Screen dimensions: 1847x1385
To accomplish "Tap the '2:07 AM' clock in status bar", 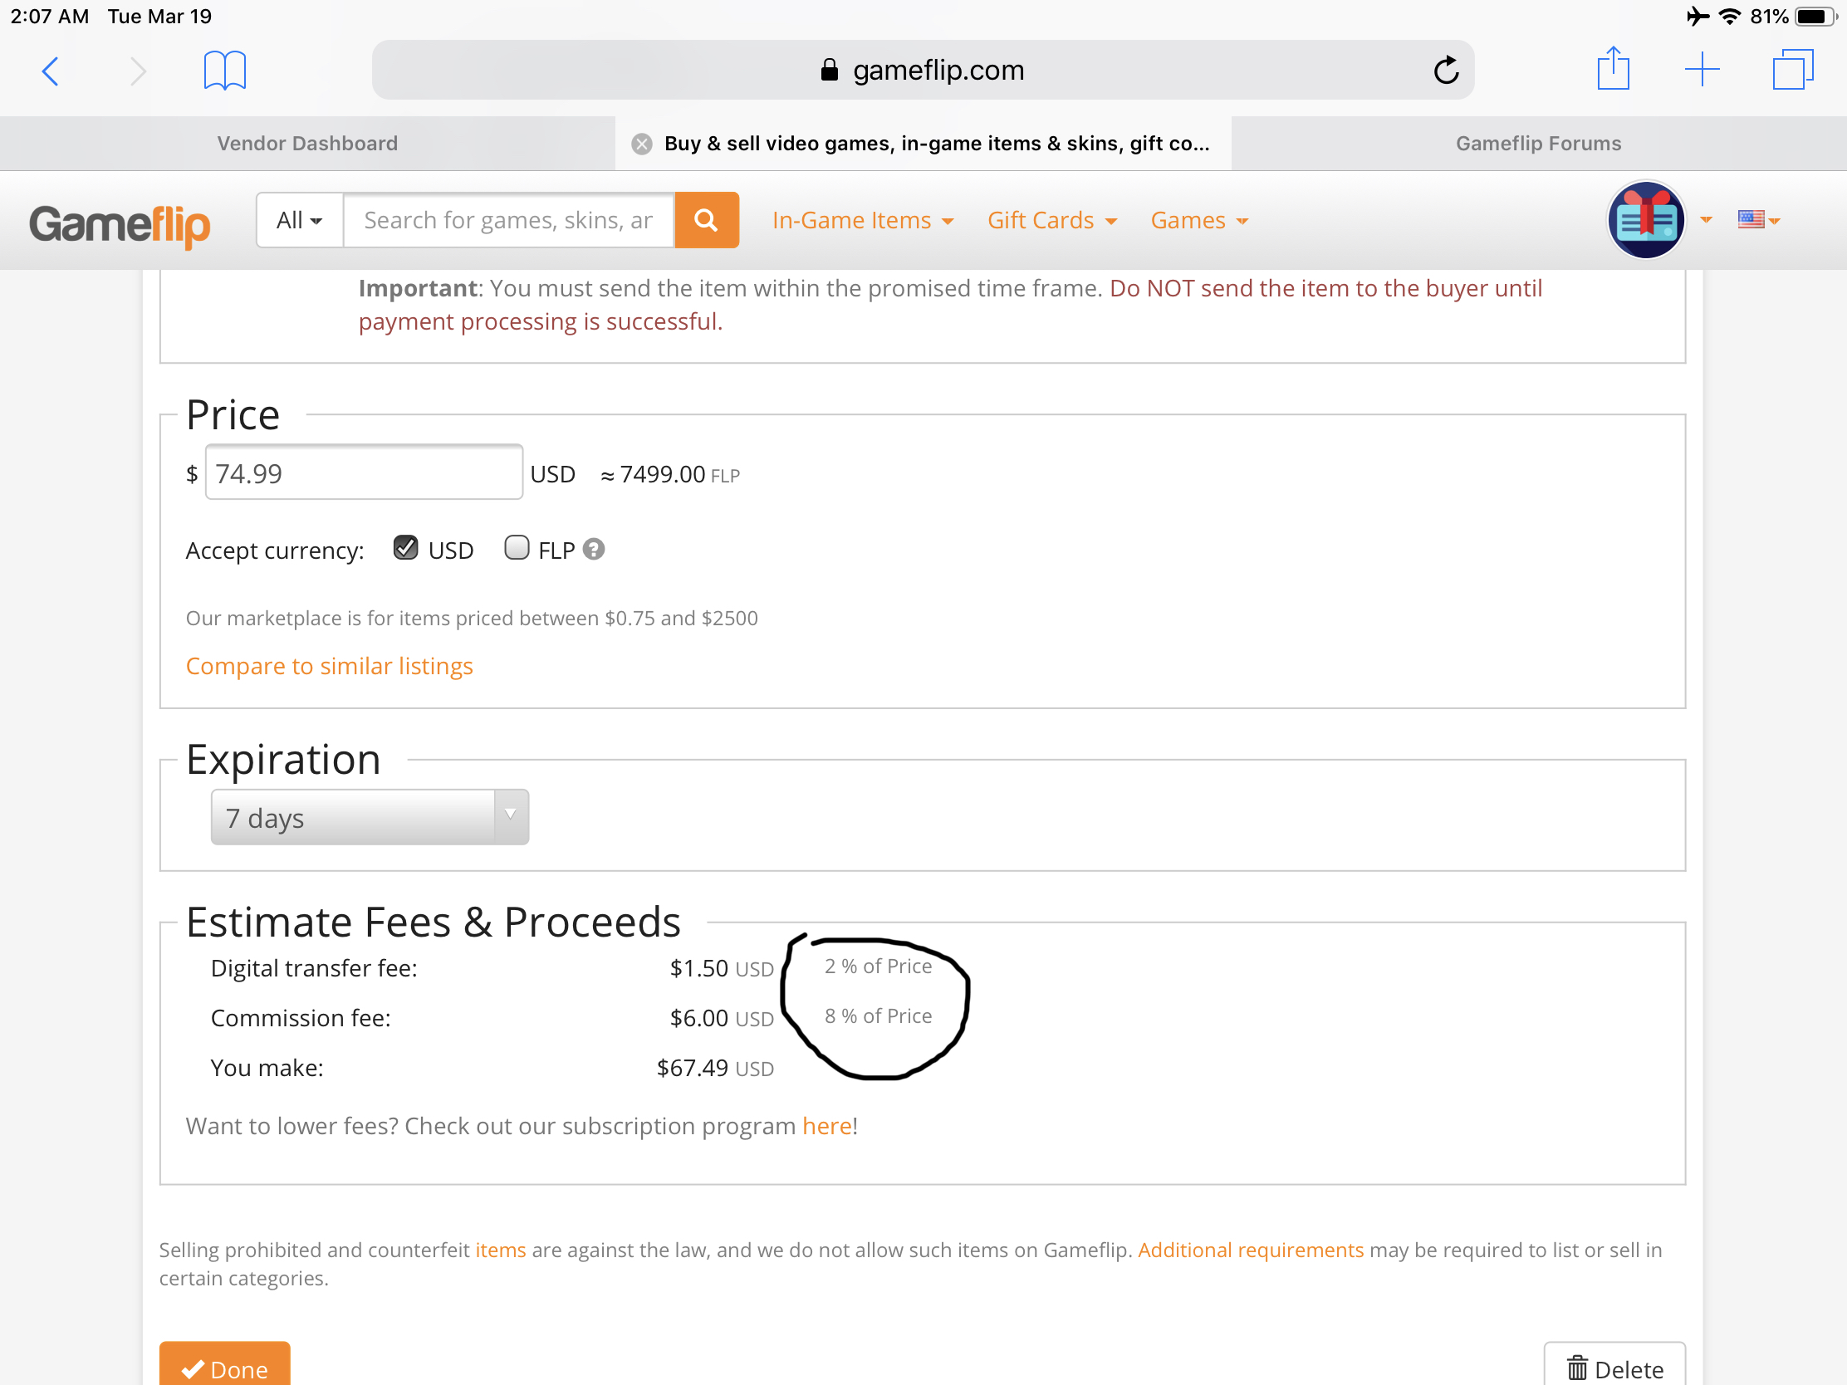I will click(49, 17).
